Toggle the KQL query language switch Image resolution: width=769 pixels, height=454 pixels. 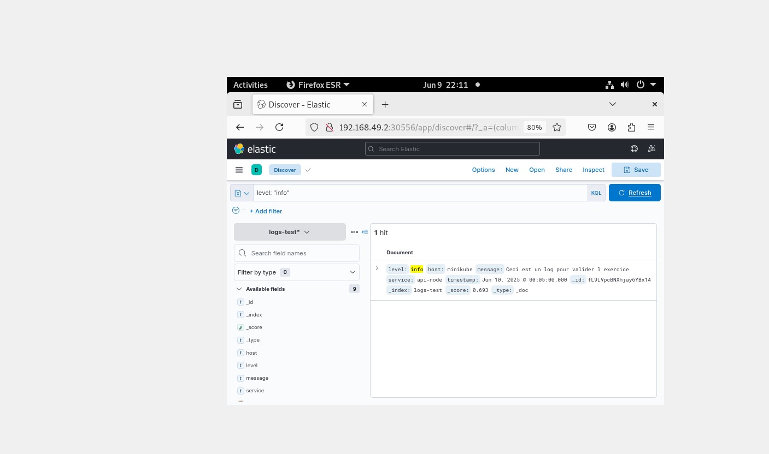click(596, 193)
